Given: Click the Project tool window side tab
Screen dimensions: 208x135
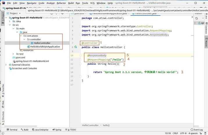Looking at the screenshot, I should point(3,18).
